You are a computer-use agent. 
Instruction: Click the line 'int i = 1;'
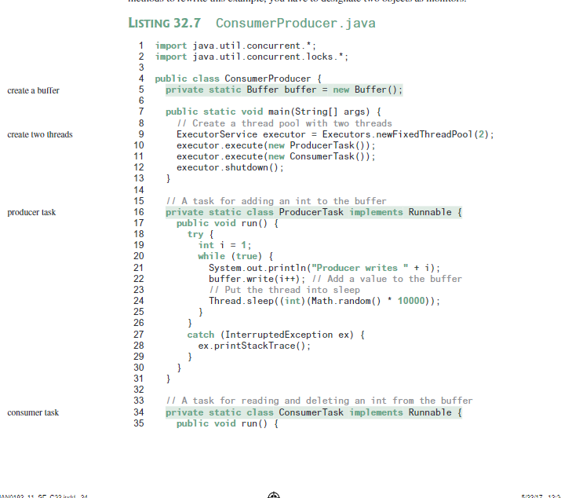(x=225, y=245)
